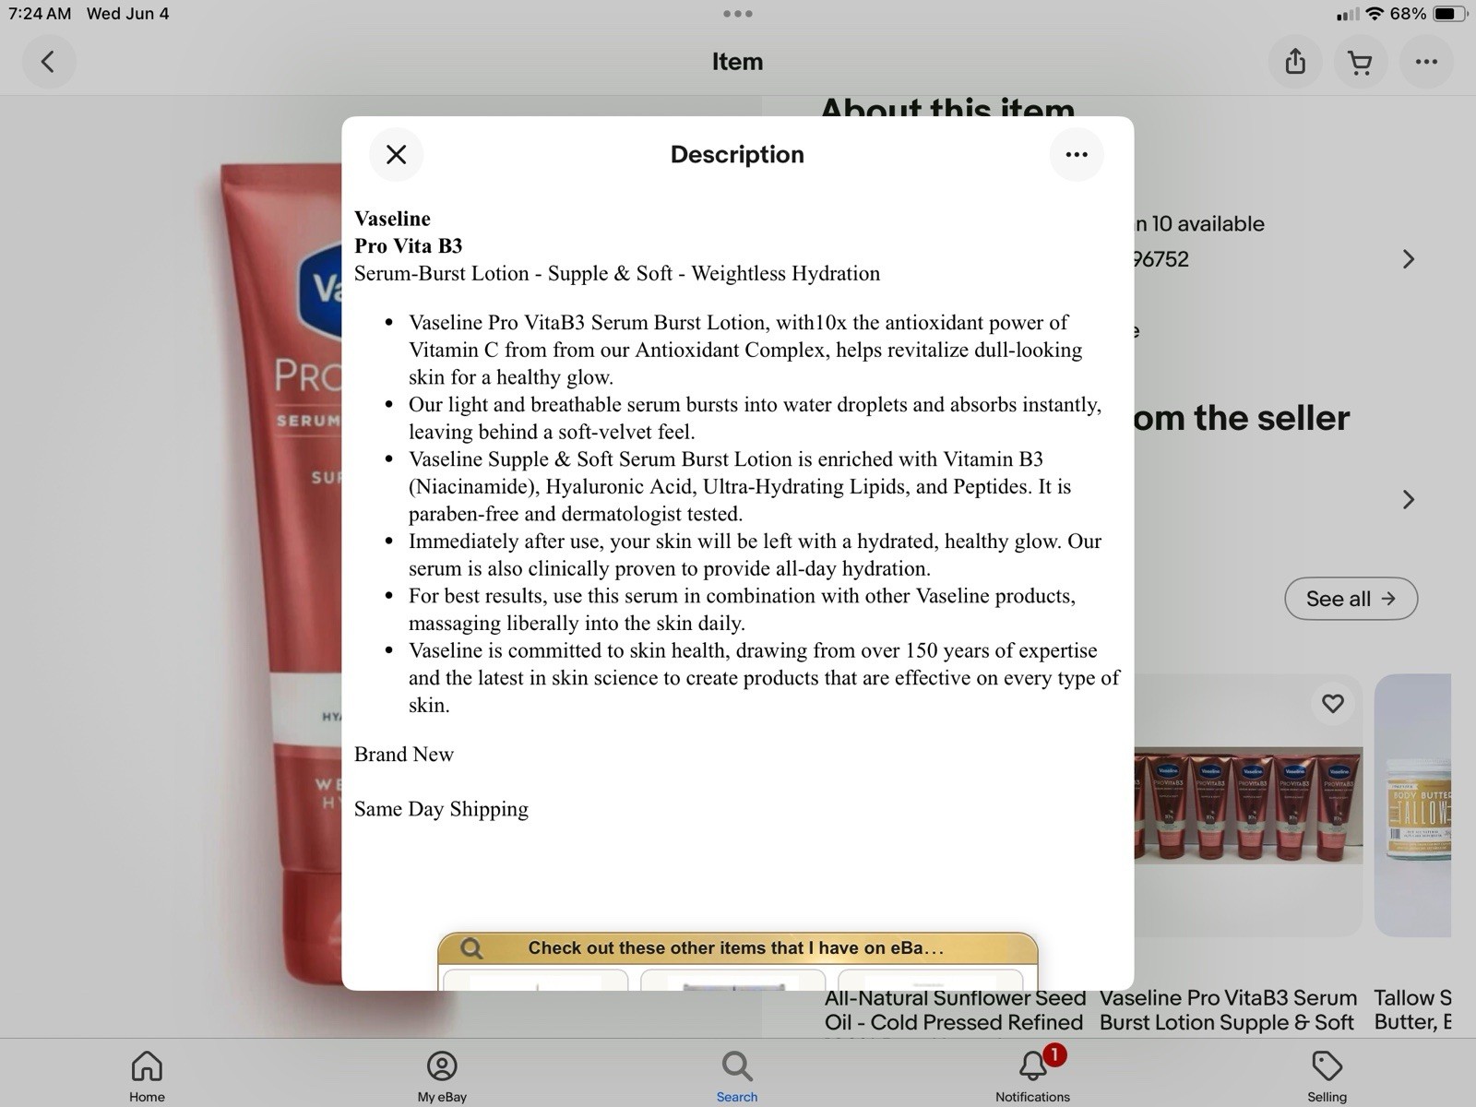This screenshot has height=1107, width=1476.
Task: Switch to the Search tab
Action: click(x=737, y=1076)
